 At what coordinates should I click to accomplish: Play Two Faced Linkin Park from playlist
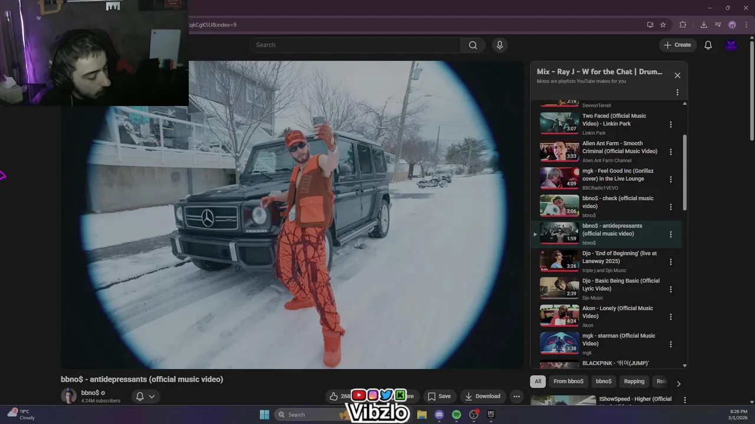click(559, 122)
